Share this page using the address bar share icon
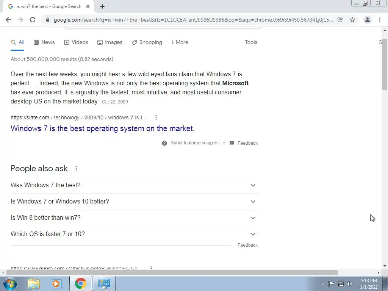The height and width of the screenshot is (291, 388). coord(340,20)
